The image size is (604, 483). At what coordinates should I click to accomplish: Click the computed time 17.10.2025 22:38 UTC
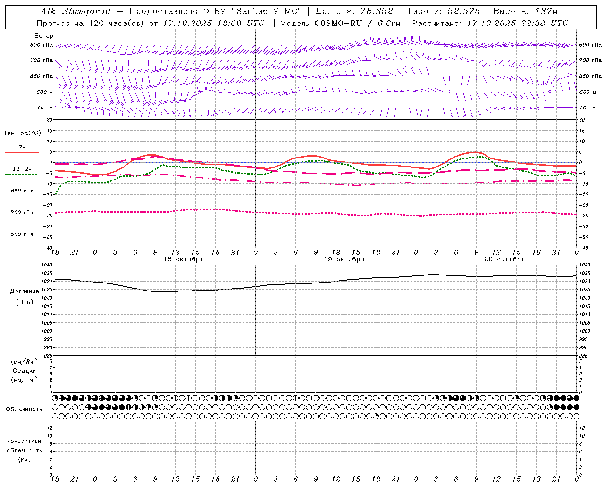click(x=517, y=23)
